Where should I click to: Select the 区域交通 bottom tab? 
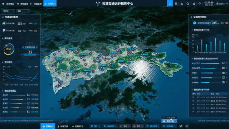[x=63, y=126]
